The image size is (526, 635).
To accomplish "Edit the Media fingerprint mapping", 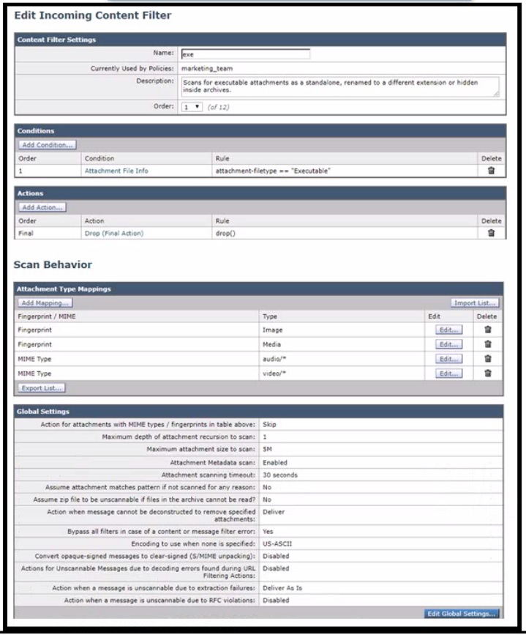I will pos(449,344).
